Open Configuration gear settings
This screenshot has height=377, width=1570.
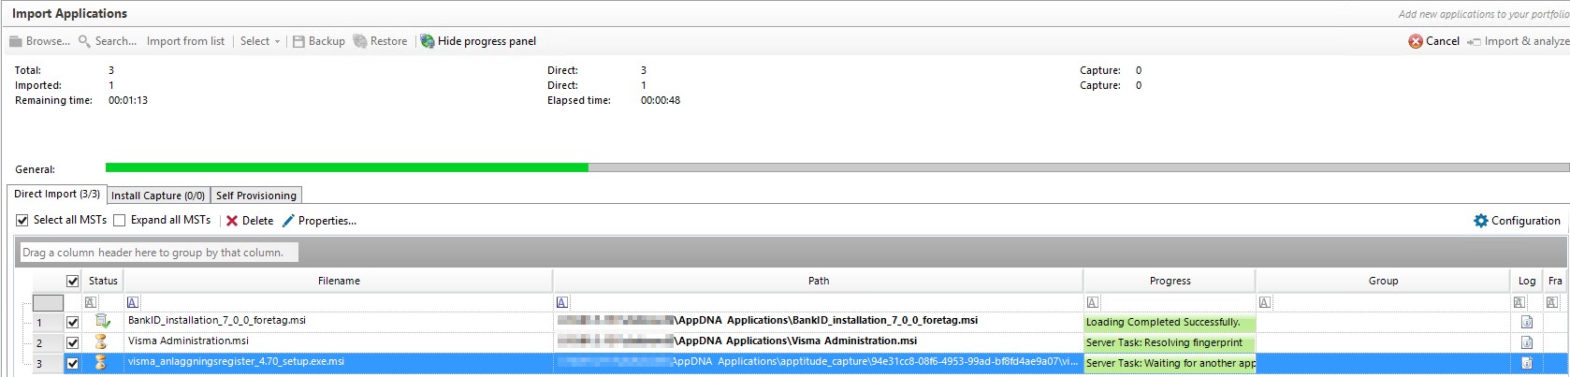pyautogui.click(x=1480, y=221)
